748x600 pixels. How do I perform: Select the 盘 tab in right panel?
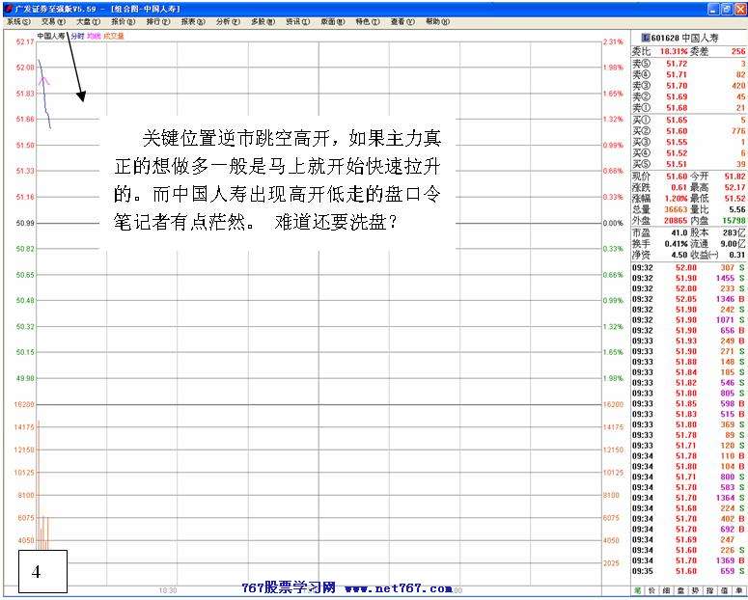(x=681, y=589)
